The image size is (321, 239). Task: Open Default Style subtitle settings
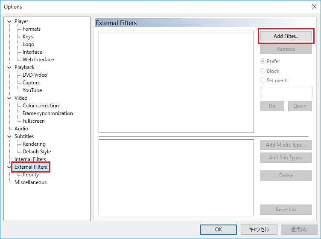click(37, 152)
